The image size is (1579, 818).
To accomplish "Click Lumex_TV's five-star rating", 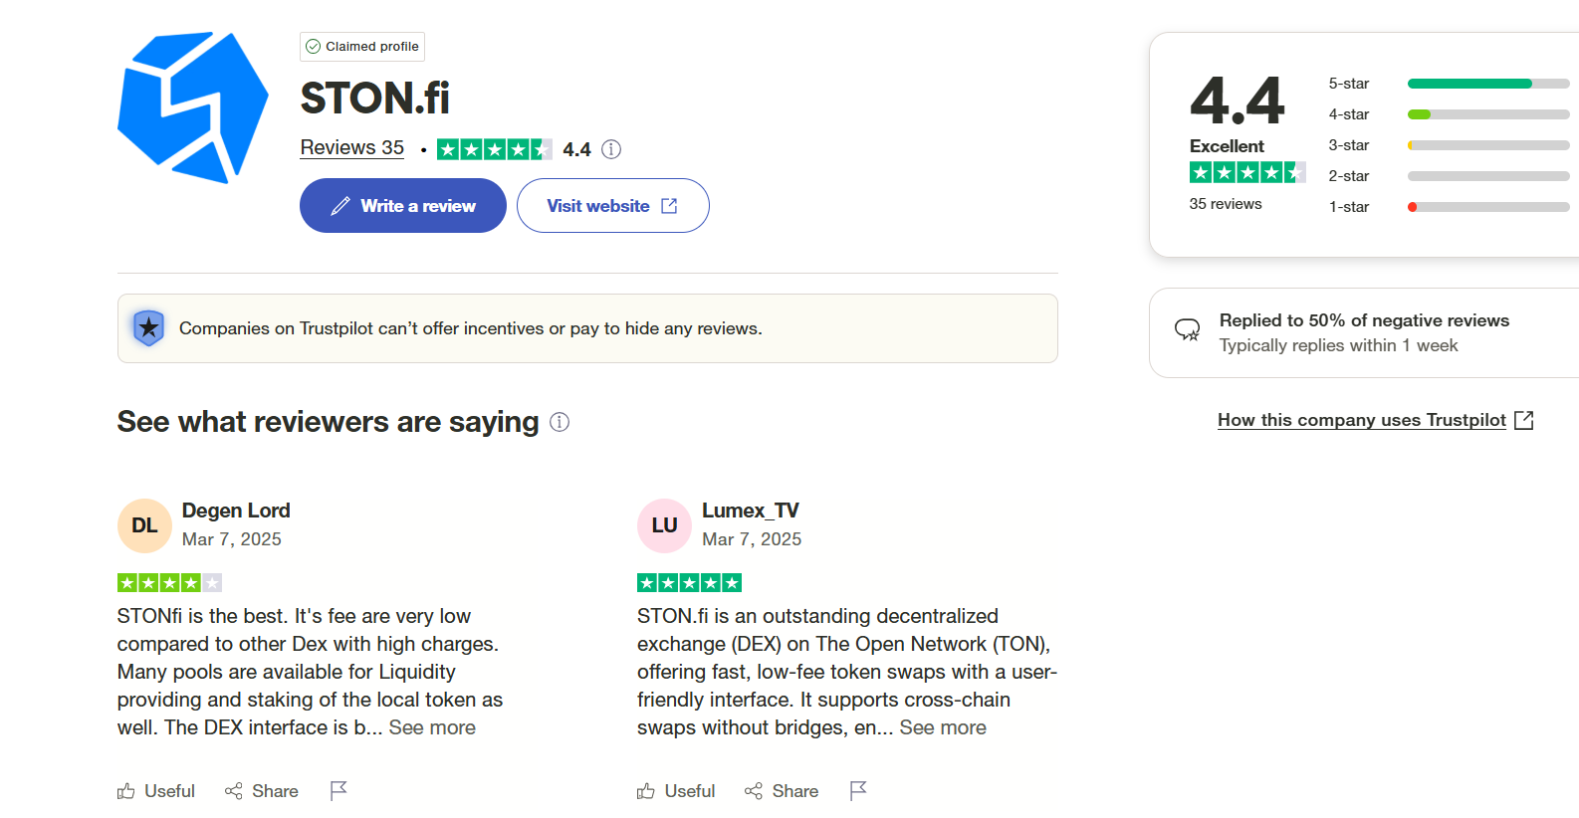I will coord(689,582).
